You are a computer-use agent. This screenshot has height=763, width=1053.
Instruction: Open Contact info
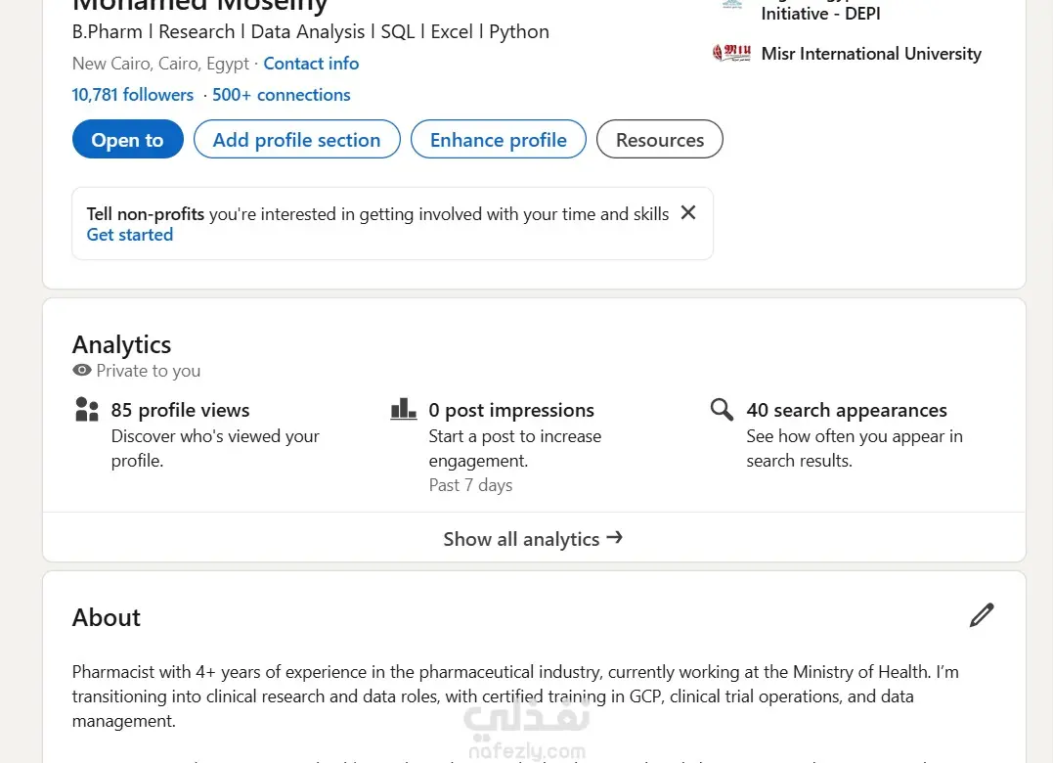pos(311,63)
